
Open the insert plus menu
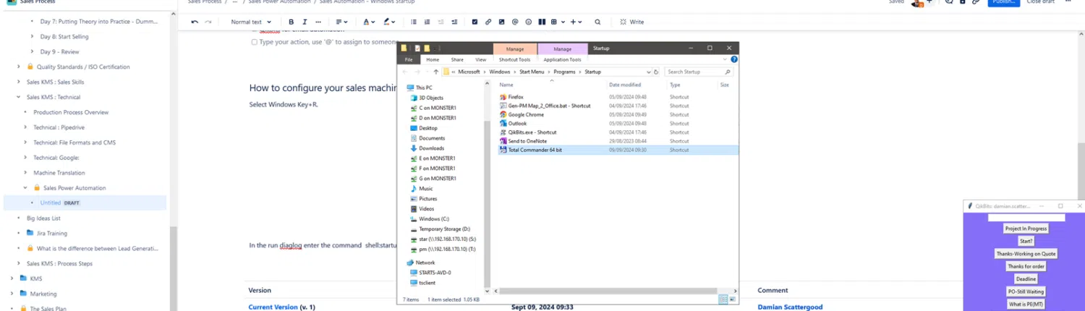pos(576,22)
